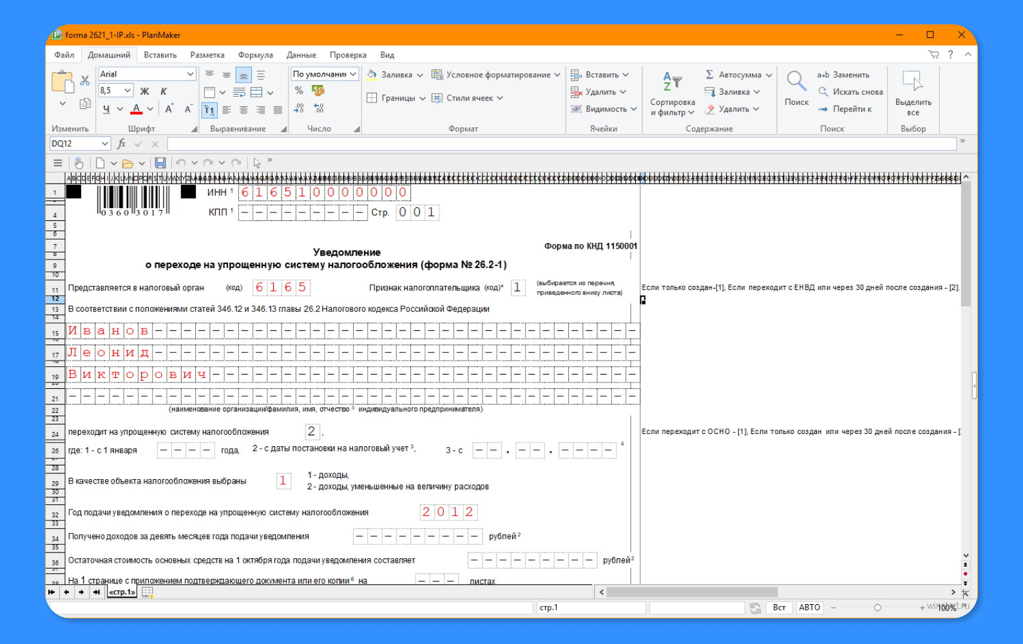1023x644 pixels.
Task: Click Сортировка и фильтр button
Action: coord(673,95)
